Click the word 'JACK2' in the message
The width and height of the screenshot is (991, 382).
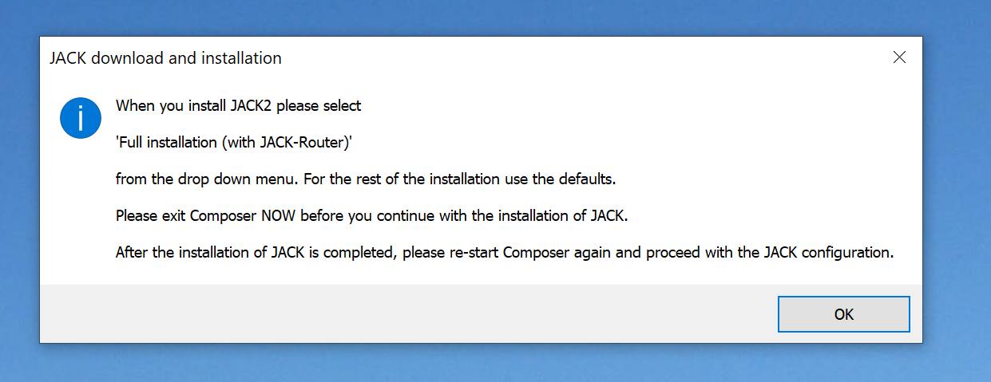pyautogui.click(x=252, y=105)
